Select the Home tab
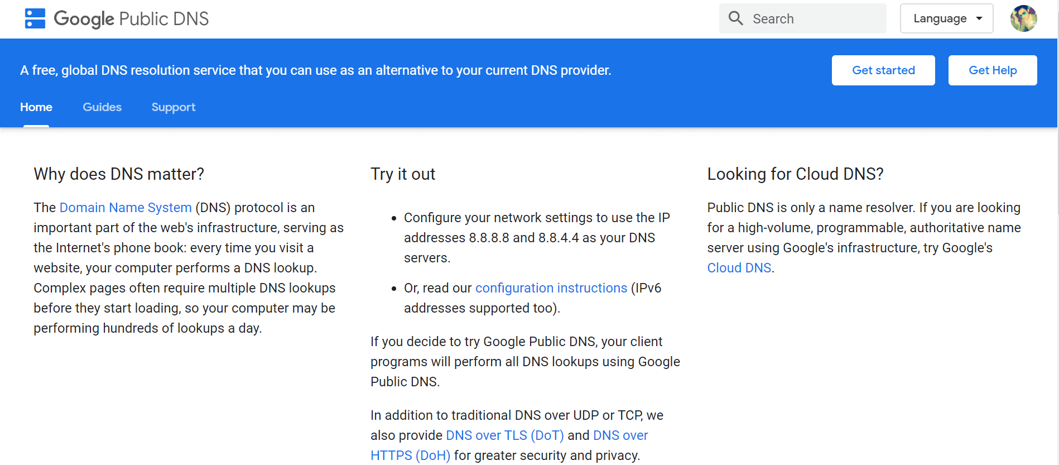The width and height of the screenshot is (1059, 465). pyautogui.click(x=36, y=107)
